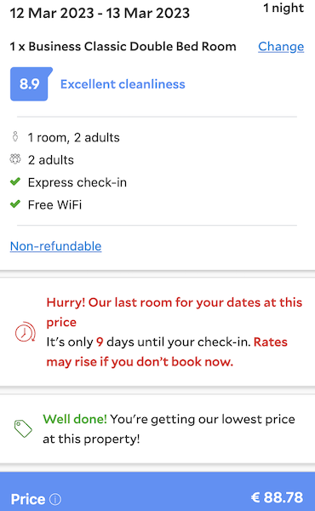
Task: Click the € 88.78 price amount
Action: coord(277,497)
